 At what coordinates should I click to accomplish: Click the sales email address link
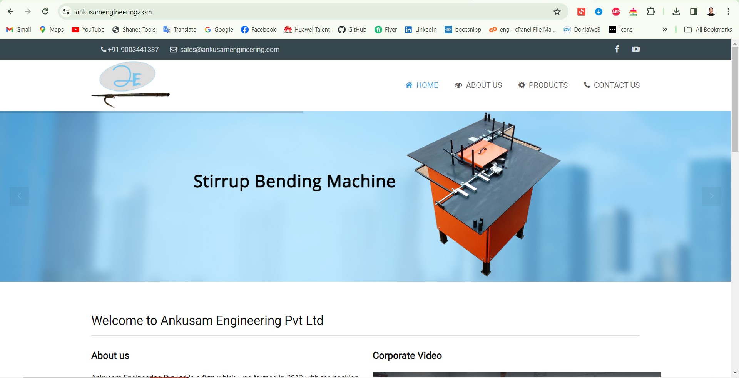[x=229, y=50]
